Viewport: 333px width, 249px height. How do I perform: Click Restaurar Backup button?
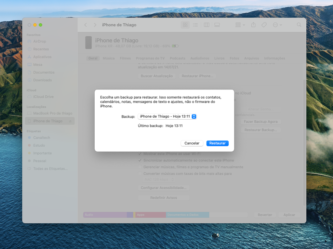coord(260,130)
